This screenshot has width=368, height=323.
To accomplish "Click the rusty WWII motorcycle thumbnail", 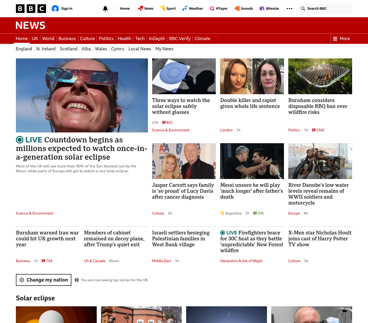I will pyautogui.click(x=320, y=161).
